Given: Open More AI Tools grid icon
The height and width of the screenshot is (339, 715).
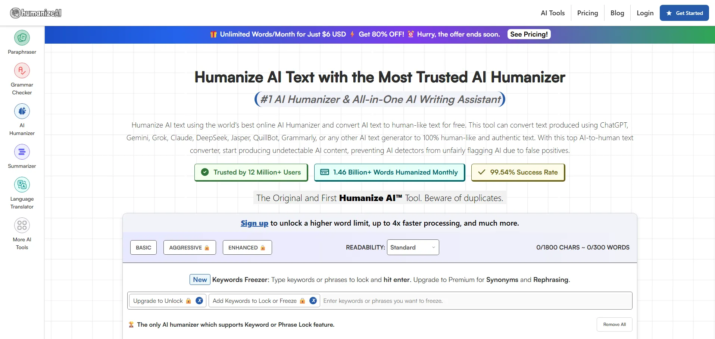Looking at the screenshot, I should point(22,225).
